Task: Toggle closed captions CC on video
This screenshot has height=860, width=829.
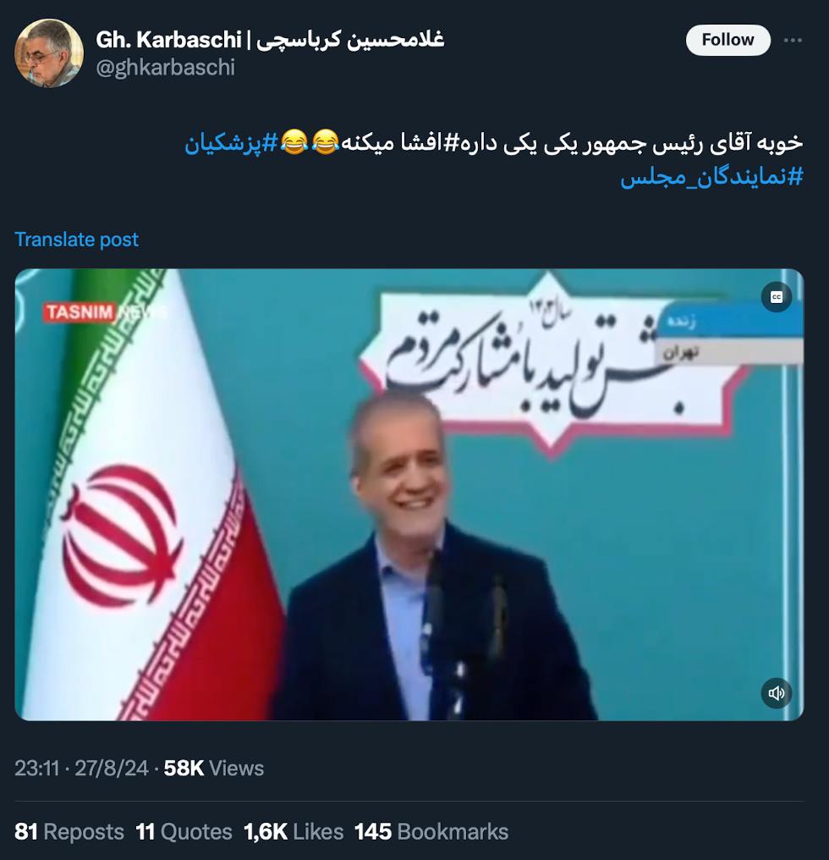Action: point(777,297)
